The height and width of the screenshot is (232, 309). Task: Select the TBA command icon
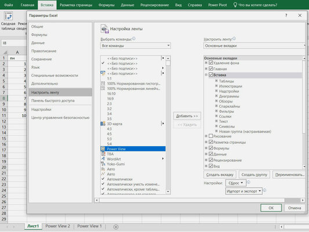click(103, 154)
